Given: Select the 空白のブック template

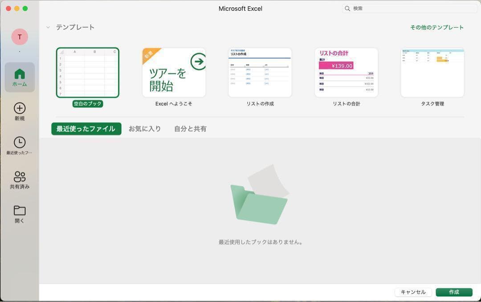Looking at the screenshot, I should (87, 72).
